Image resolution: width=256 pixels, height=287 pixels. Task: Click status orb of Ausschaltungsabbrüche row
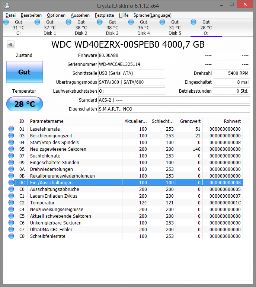pyautogui.click(x=11, y=189)
